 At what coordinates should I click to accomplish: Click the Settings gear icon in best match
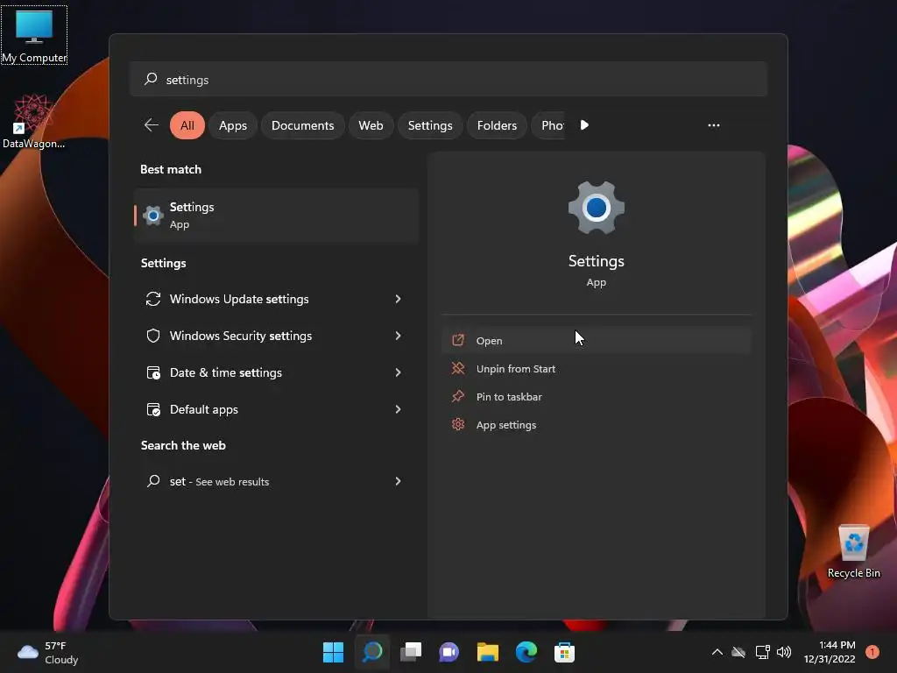click(152, 216)
